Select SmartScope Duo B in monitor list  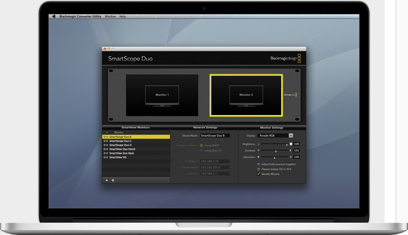(136, 137)
